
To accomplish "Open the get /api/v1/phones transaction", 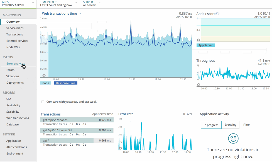I will pos(77,120).
